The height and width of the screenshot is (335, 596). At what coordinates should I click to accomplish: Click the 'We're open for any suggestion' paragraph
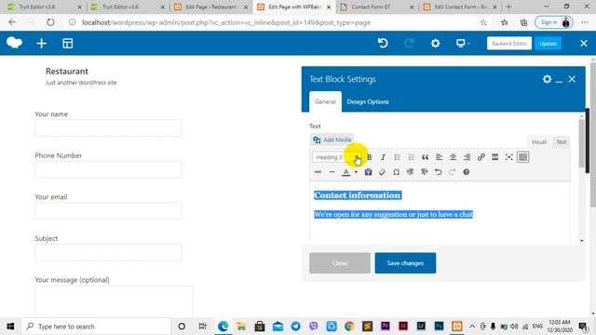click(x=393, y=215)
